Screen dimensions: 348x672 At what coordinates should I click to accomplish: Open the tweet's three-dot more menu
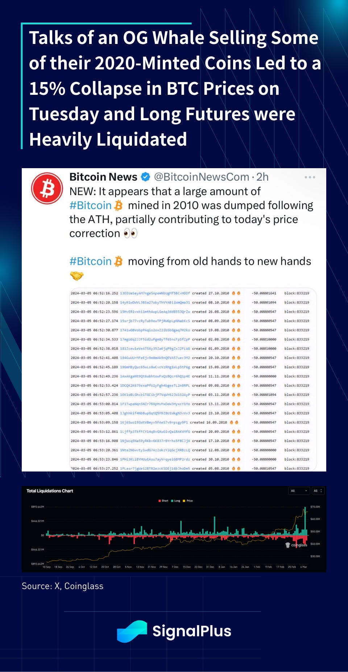point(310,177)
